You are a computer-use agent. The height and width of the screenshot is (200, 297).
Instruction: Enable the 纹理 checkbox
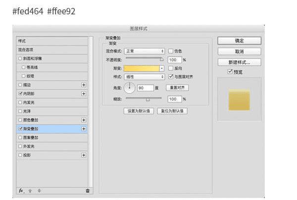click(23, 76)
